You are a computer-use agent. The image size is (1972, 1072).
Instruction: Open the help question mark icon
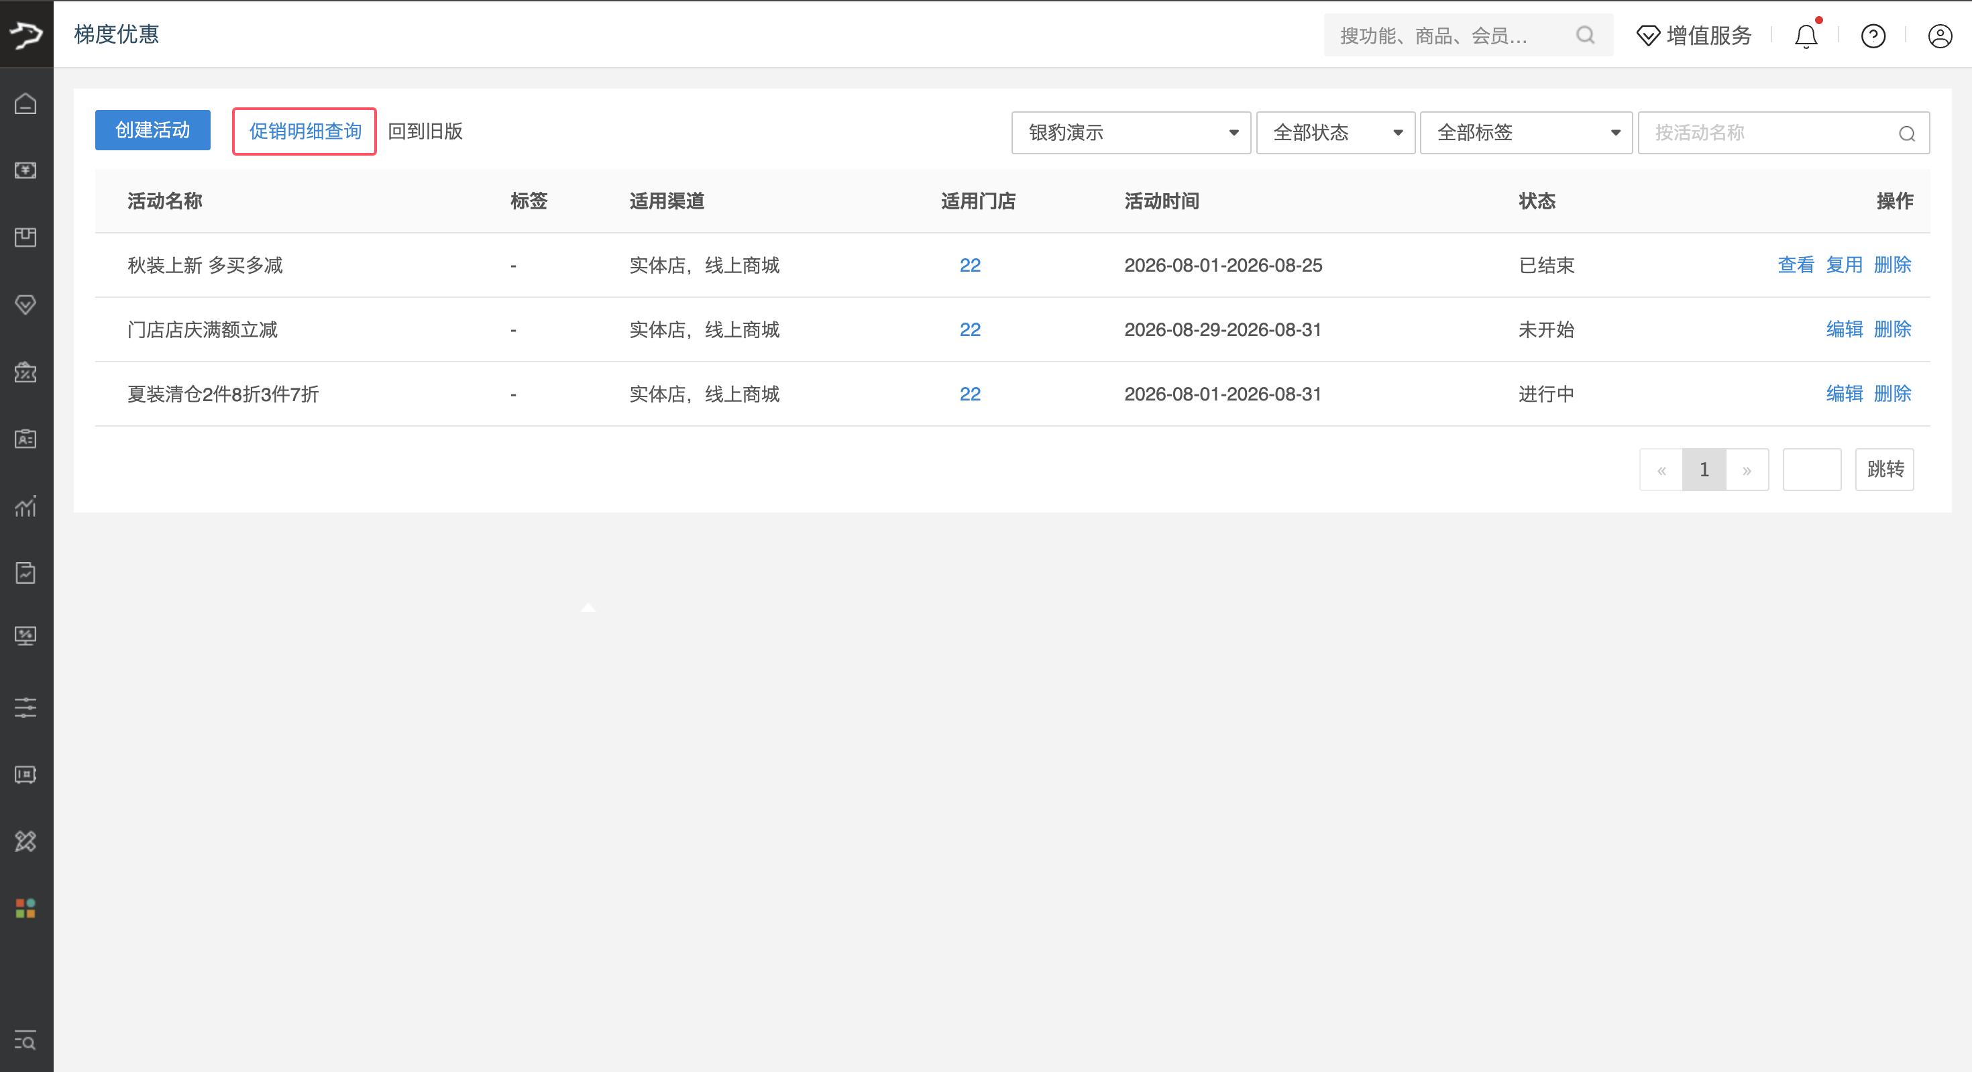[x=1873, y=36]
